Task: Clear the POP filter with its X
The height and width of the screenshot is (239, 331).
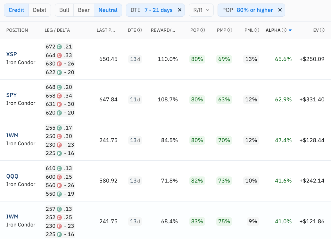Action: coord(280,10)
